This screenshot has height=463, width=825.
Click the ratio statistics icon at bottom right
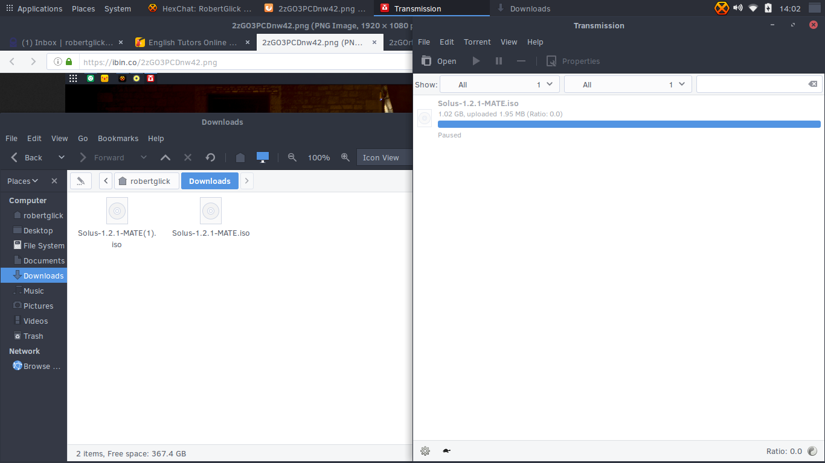tap(812, 451)
